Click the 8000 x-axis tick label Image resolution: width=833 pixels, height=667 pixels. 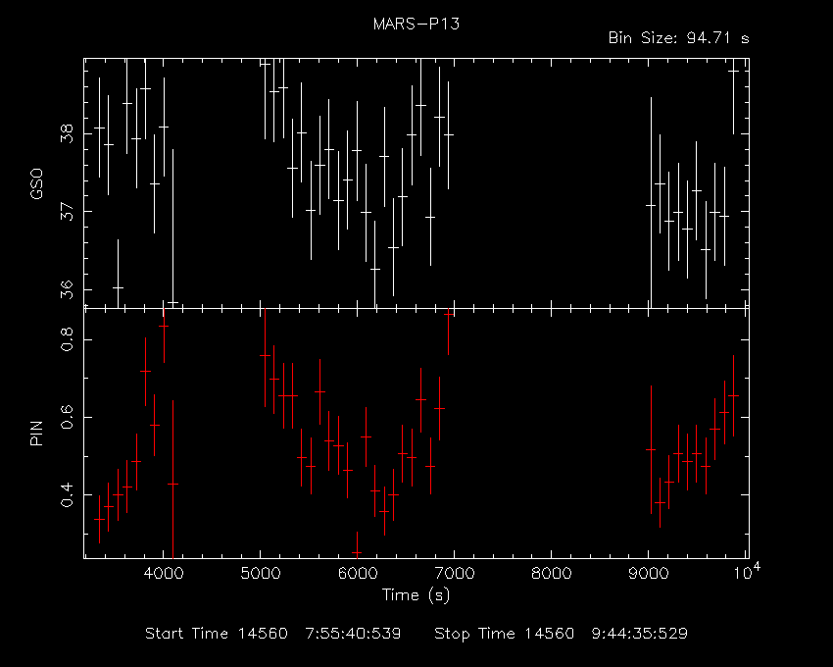tap(552, 574)
